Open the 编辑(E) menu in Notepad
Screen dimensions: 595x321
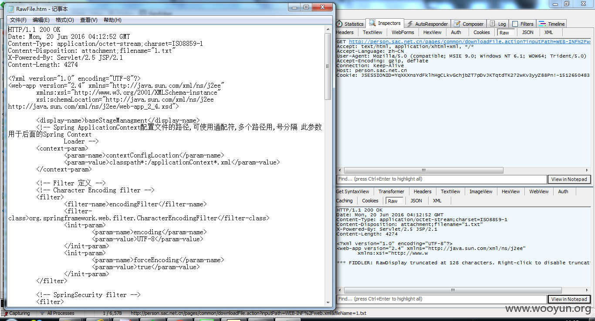pos(41,20)
